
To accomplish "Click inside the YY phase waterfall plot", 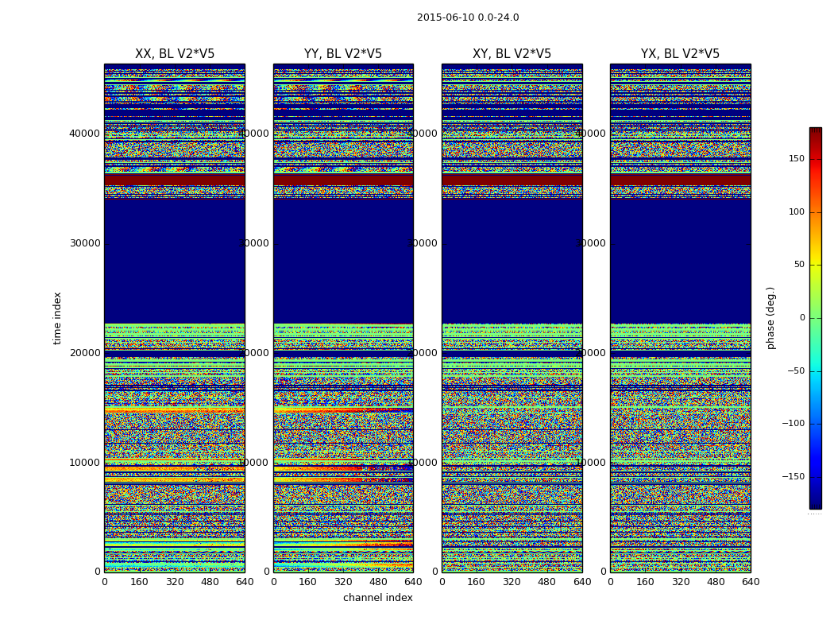I will pyautogui.click(x=343, y=318).
